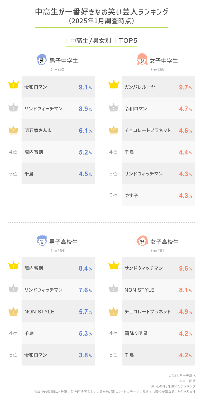Click gold crown beside サンドウィッチマン 9.6%
The height and width of the screenshot is (401, 203).
[x=114, y=266]
